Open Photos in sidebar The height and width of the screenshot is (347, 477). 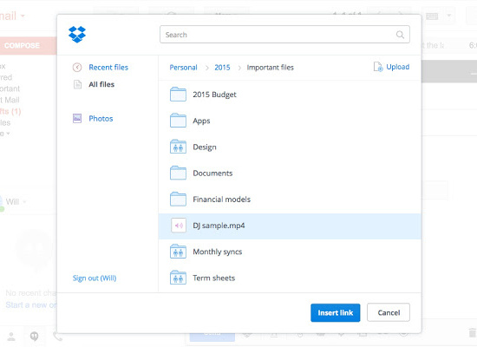pyautogui.click(x=101, y=118)
